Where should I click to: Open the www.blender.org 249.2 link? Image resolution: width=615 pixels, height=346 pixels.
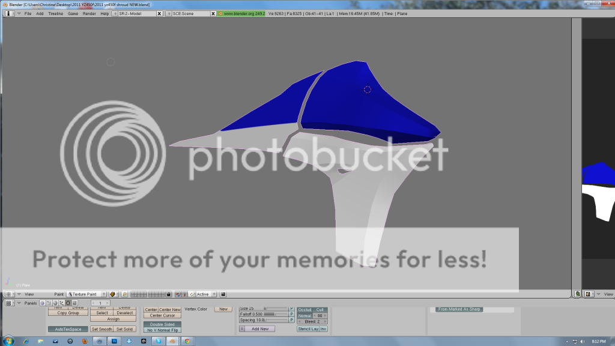pyautogui.click(x=242, y=14)
